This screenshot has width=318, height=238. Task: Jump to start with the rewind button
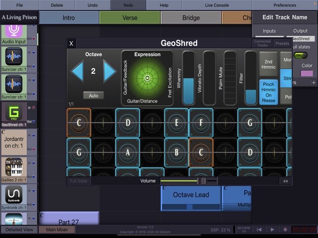(x=259, y=230)
